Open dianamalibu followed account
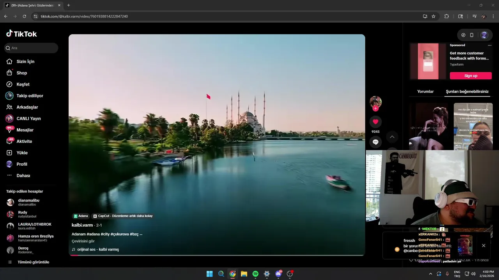This screenshot has height=280, width=499. (28, 202)
